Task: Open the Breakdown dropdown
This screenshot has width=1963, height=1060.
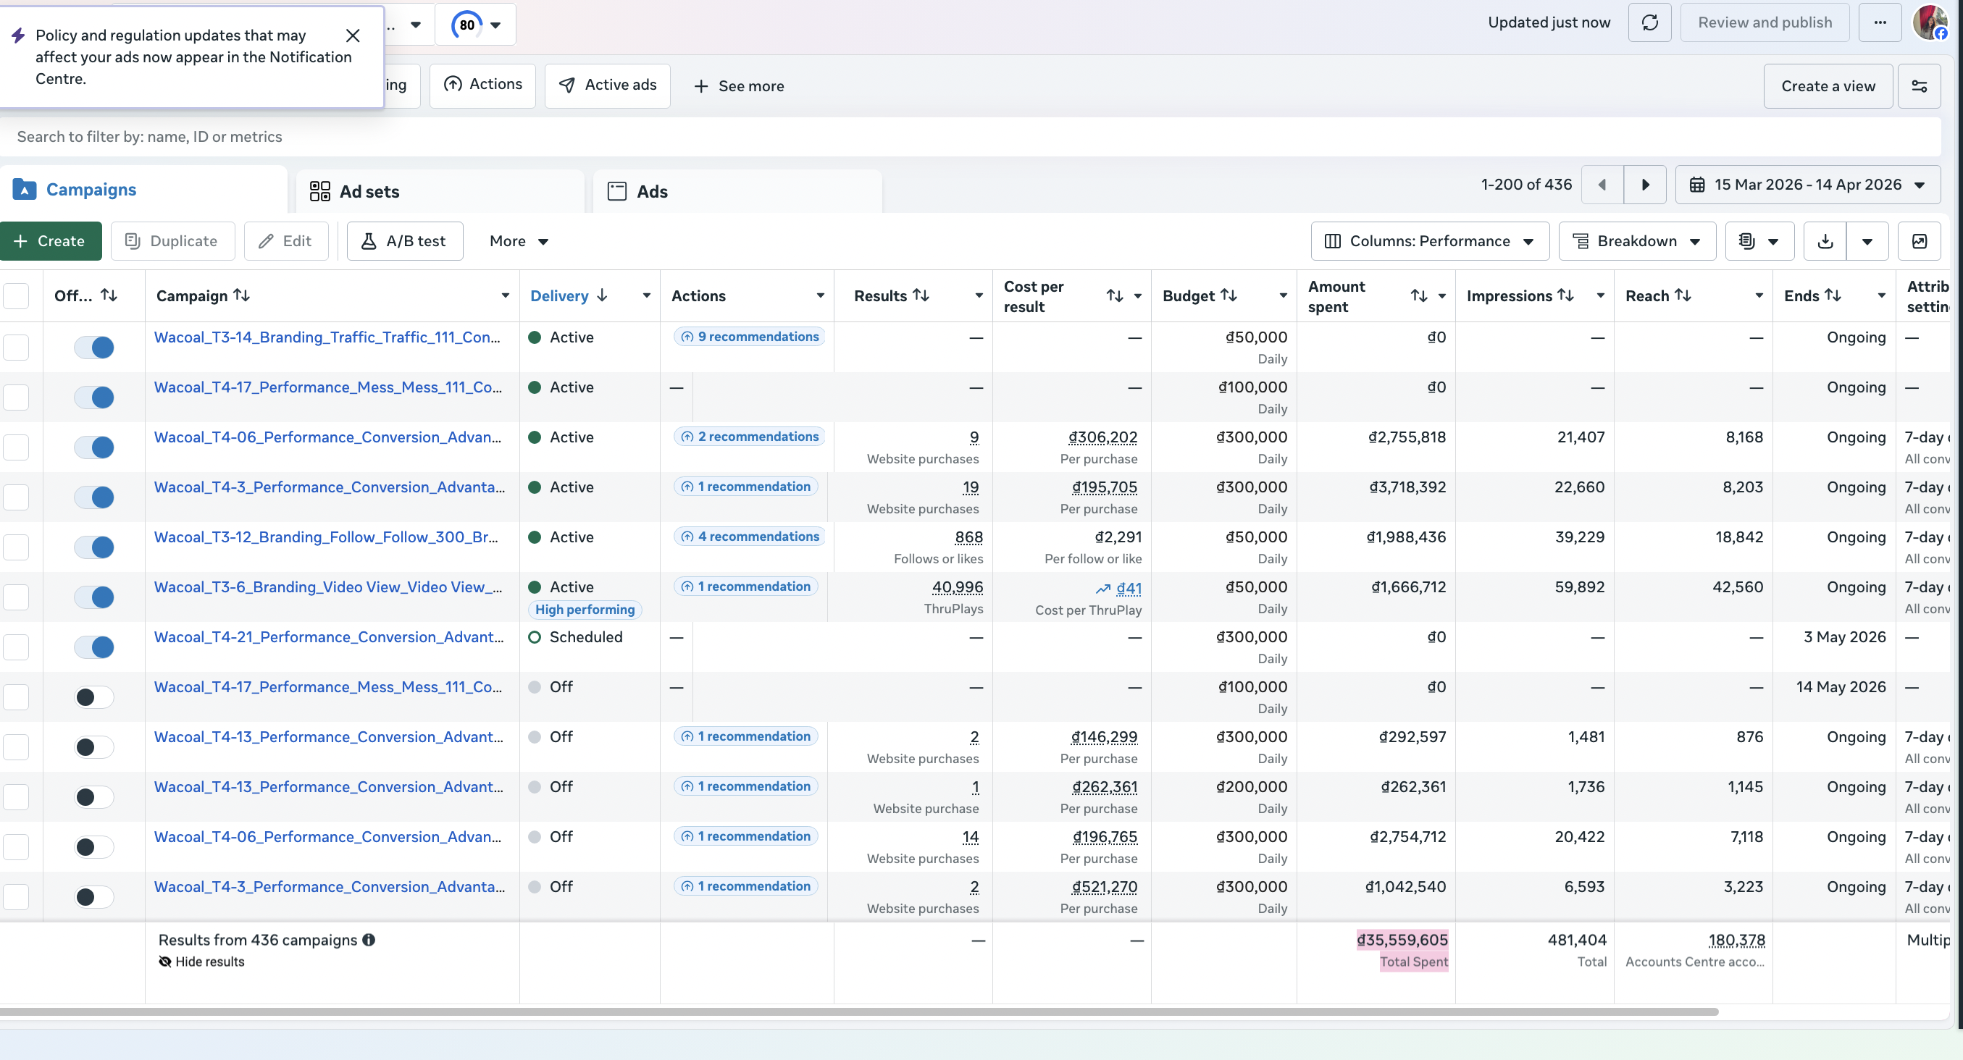Action: tap(1637, 241)
